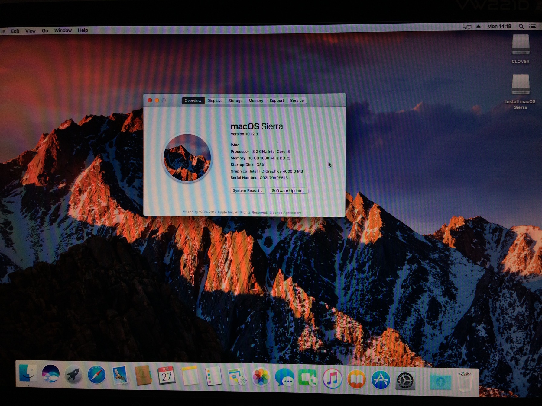
Task: Select the Overview tab
Action: pyautogui.click(x=193, y=101)
